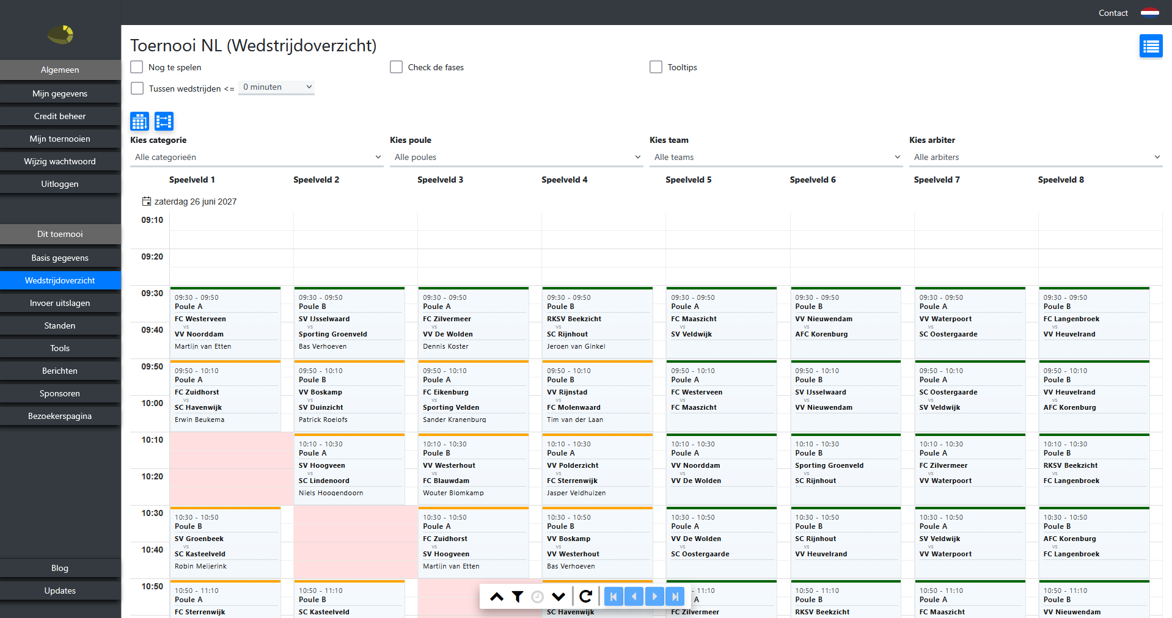
Task: Click referee name Martijn van Etten at 09:30
Action: [203, 346]
